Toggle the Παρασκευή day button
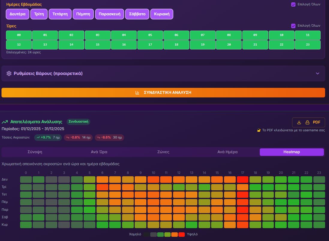The image size is (329, 241). point(109,14)
